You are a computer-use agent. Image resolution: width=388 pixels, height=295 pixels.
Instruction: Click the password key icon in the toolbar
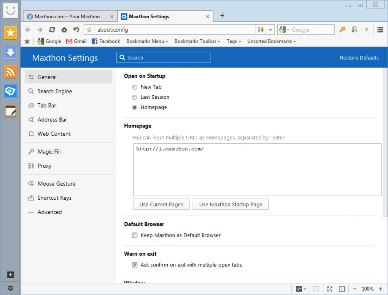[x=342, y=29]
